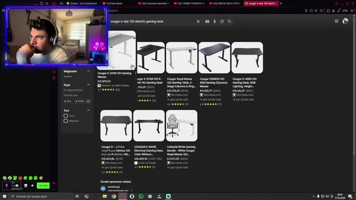This screenshot has height=200, width=356.
Task: Open the emoji picker in chat box
Action: pyautogui.click(x=17, y=186)
